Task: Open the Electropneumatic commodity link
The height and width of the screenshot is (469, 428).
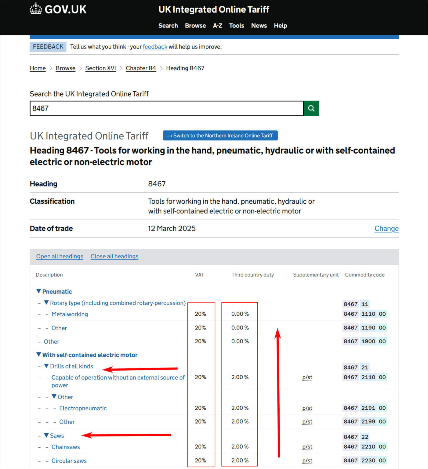Action: (x=83, y=408)
